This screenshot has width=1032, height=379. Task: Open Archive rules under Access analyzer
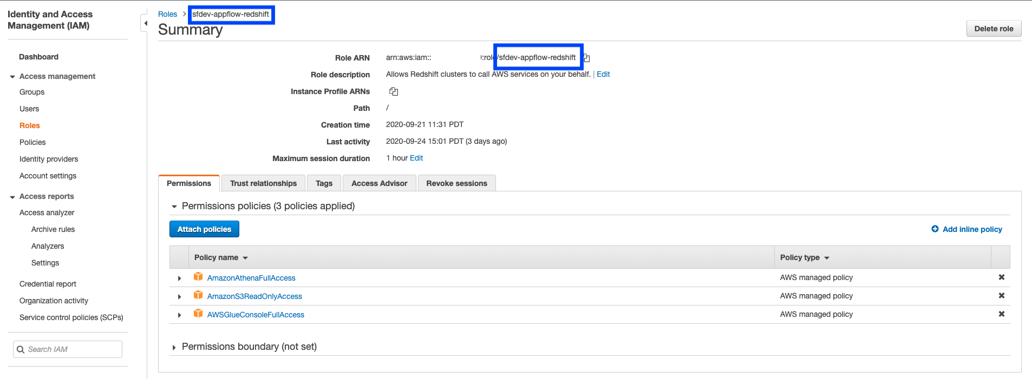tap(53, 229)
